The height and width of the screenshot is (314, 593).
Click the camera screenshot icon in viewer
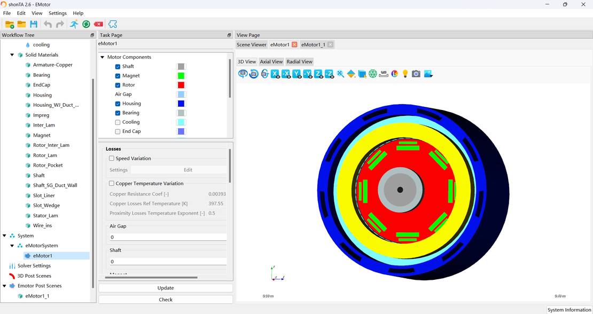(416, 74)
